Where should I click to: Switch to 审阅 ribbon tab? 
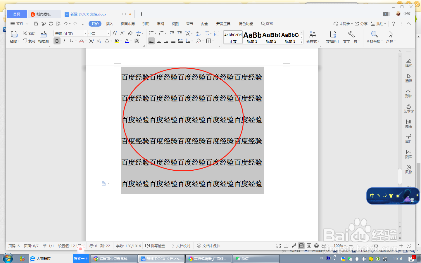(161, 24)
